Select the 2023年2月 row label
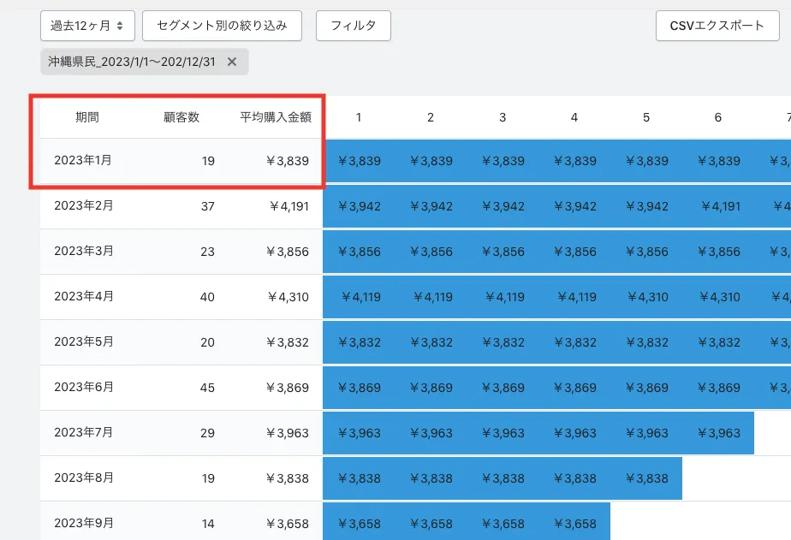The image size is (791, 540). tap(83, 205)
